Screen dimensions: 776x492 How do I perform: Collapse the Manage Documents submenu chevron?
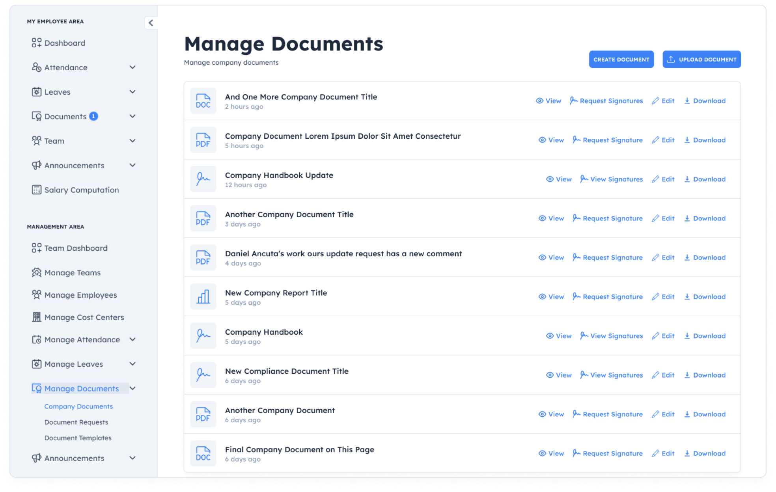[x=132, y=388]
